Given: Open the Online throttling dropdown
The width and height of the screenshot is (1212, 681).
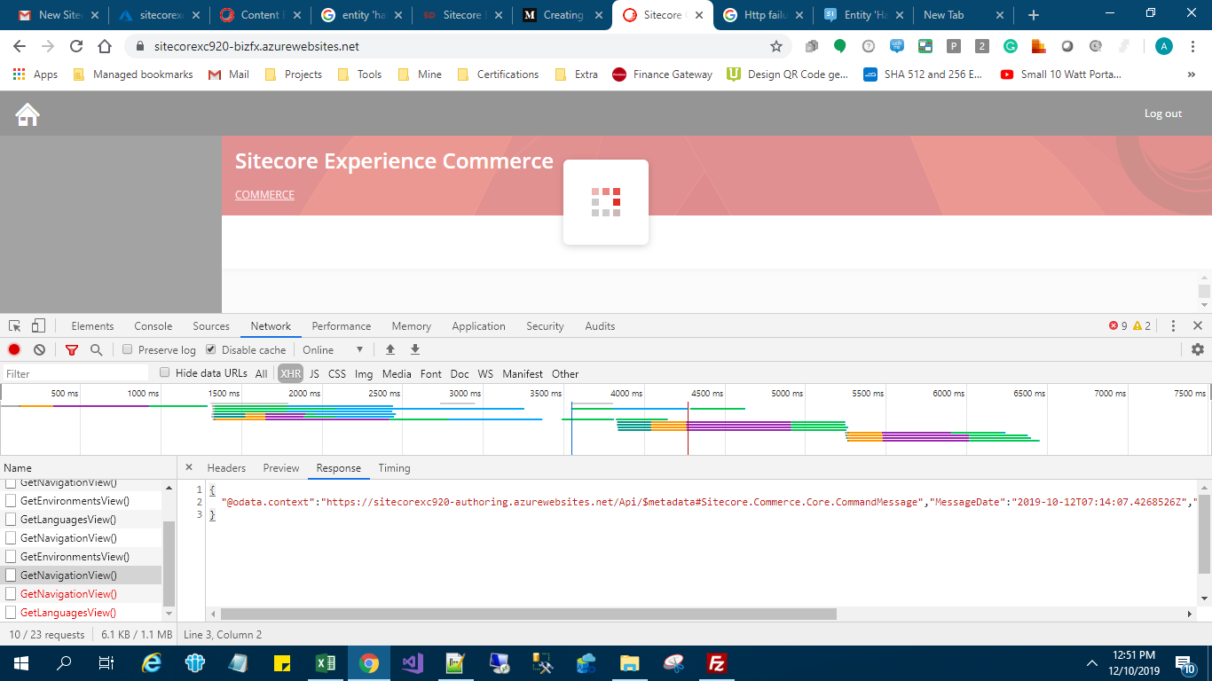Looking at the screenshot, I should 333,349.
